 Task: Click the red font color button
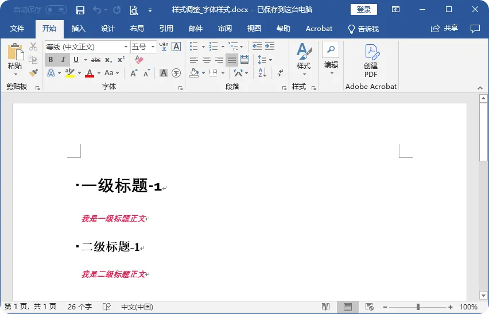90,73
